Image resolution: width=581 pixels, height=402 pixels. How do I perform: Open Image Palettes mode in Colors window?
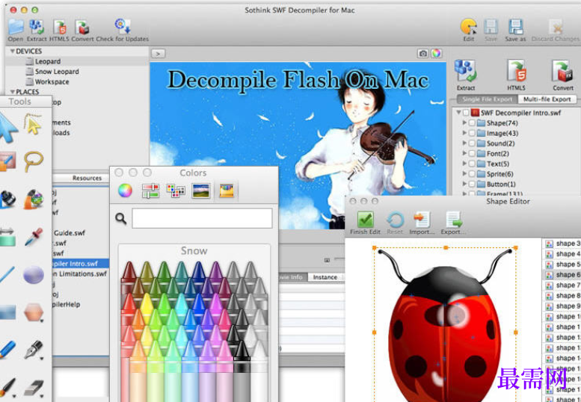coord(201,191)
